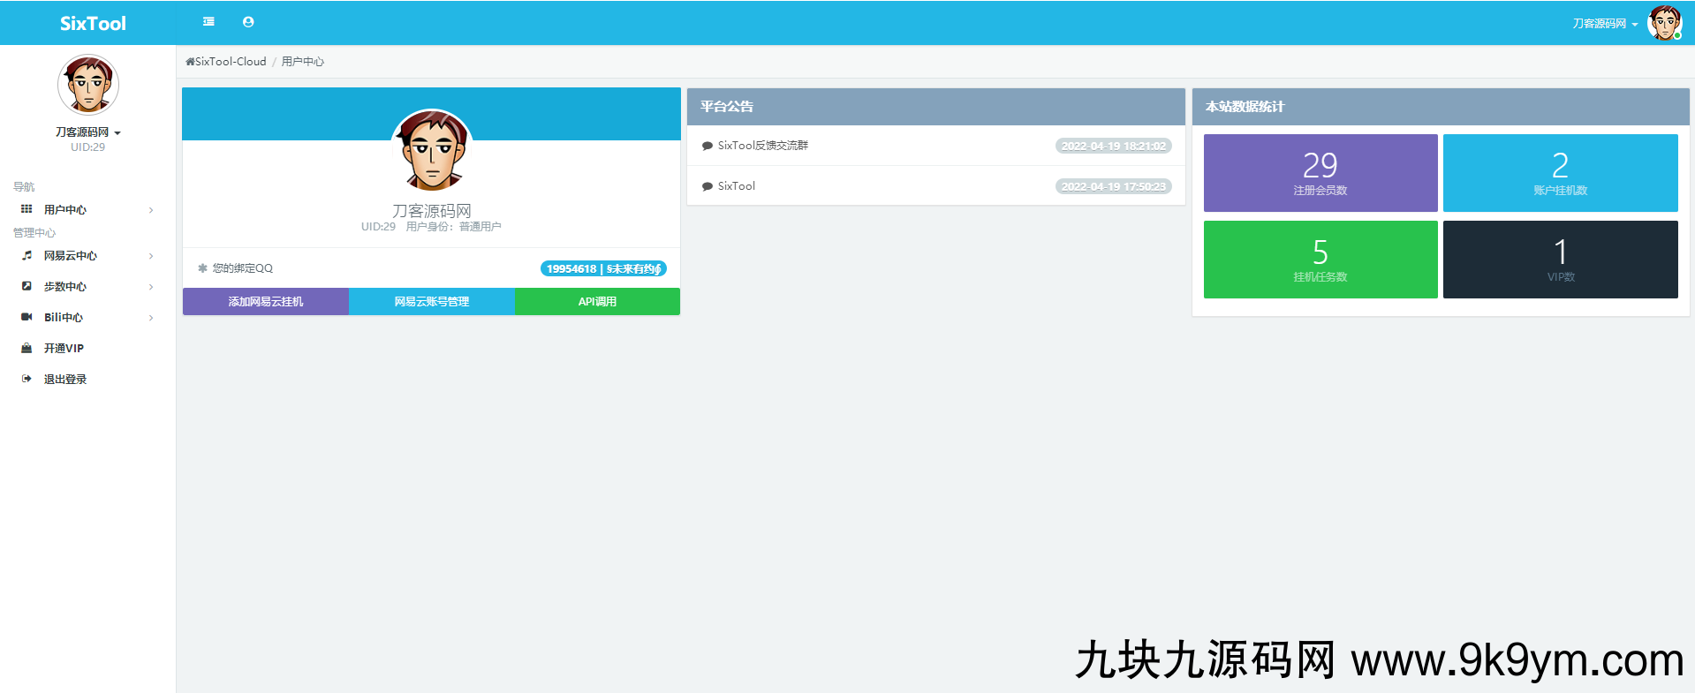This screenshot has width=1695, height=693.
Task: Click the 步数中心 sidebar icon
Action: (26, 286)
